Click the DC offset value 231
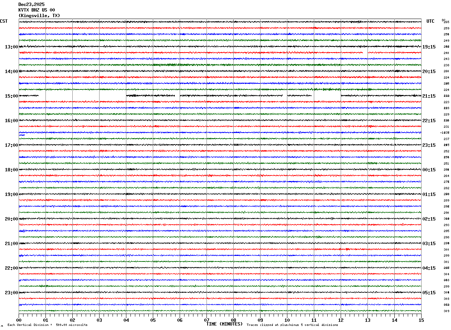 pyautogui.click(x=446, y=127)
